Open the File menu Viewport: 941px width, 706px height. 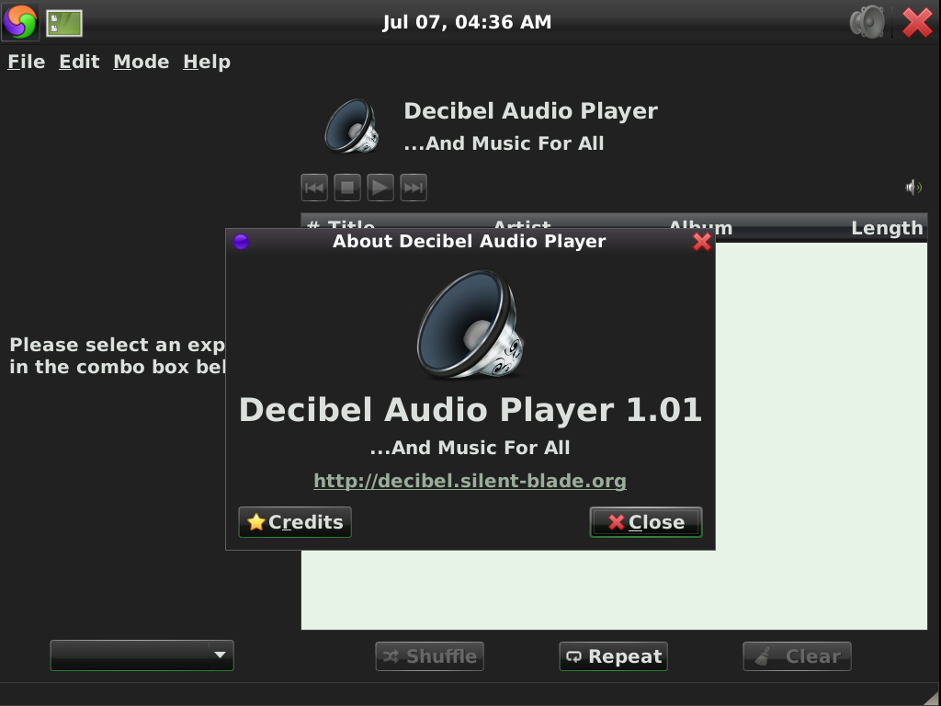[x=26, y=62]
